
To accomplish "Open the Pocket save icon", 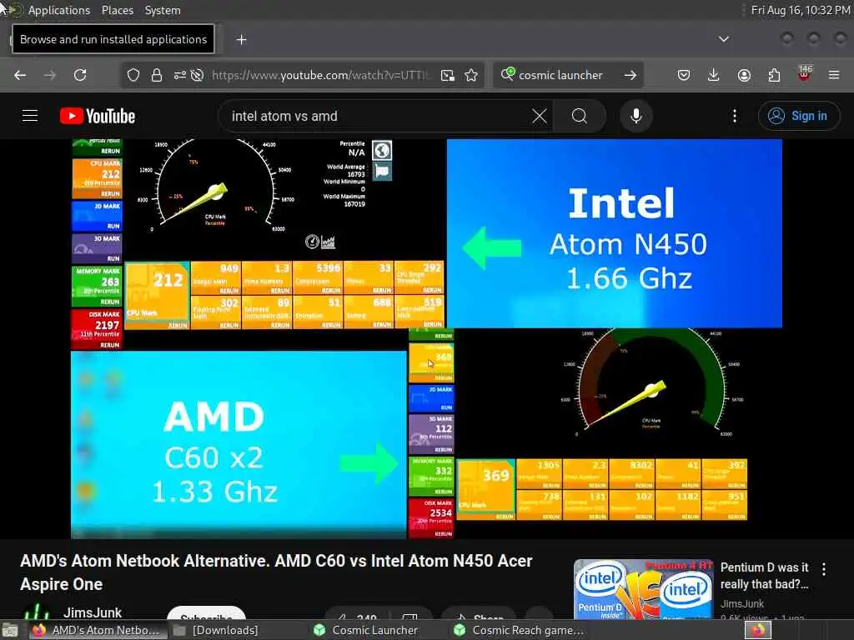I will click(684, 75).
